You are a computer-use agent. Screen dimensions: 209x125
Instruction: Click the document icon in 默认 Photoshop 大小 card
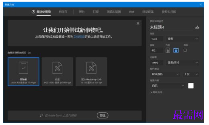(x=91, y=68)
